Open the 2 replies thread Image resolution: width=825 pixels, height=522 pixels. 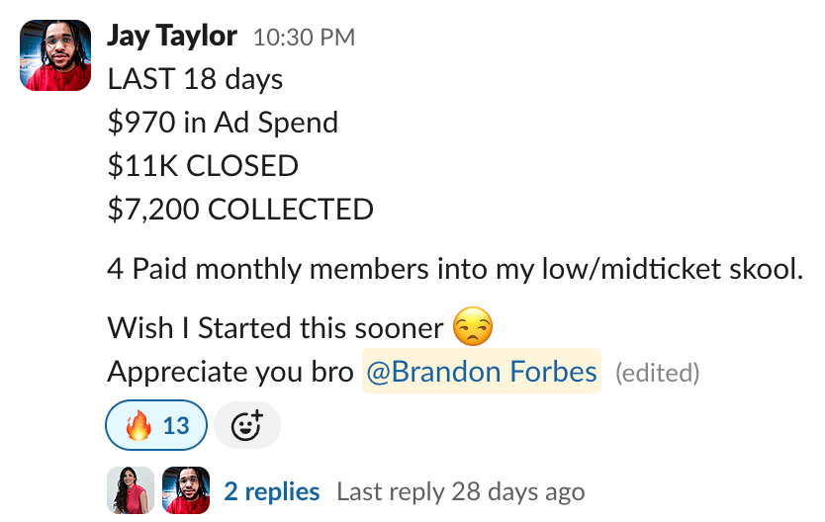click(272, 491)
